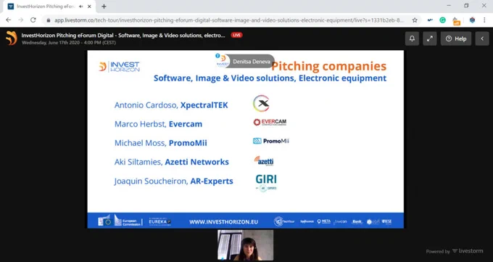Click the PromoMii logo
493x262 pixels.
[270, 141]
